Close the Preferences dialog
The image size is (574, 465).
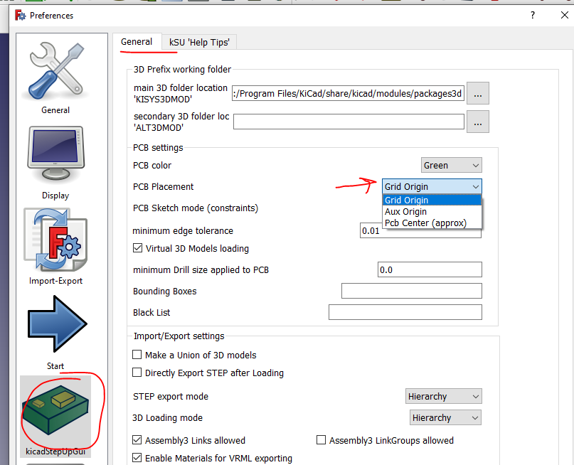click(565, 15)
